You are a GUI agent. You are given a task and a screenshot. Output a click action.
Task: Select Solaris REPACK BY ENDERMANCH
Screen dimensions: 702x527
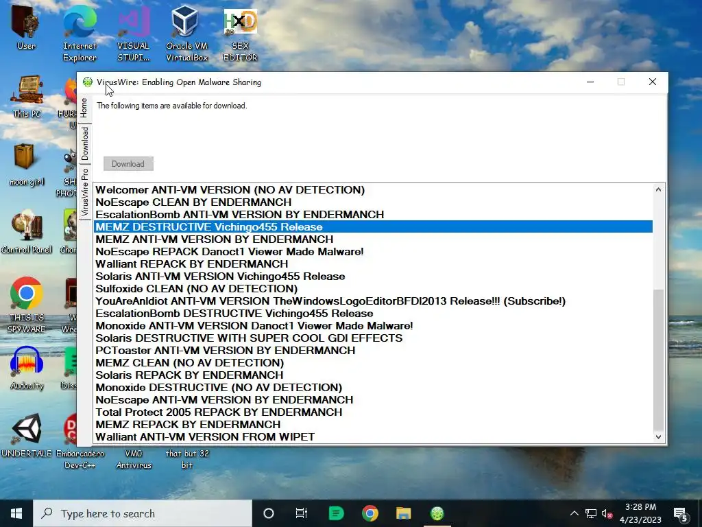point(373,375)
